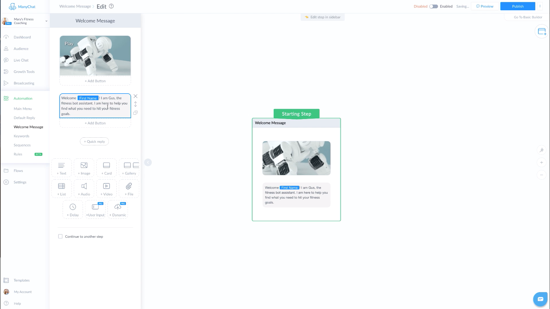Image resolution: width=550 pixels, height=309 pixels.
Task: Open Keywords under Automation
Action: click(x=21, y=136)
